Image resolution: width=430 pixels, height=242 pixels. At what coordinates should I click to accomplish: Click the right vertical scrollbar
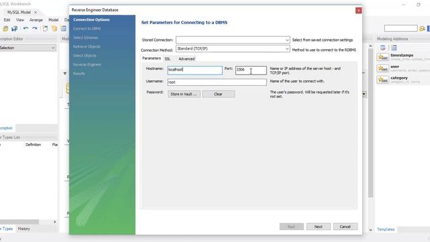coord(370,124)
